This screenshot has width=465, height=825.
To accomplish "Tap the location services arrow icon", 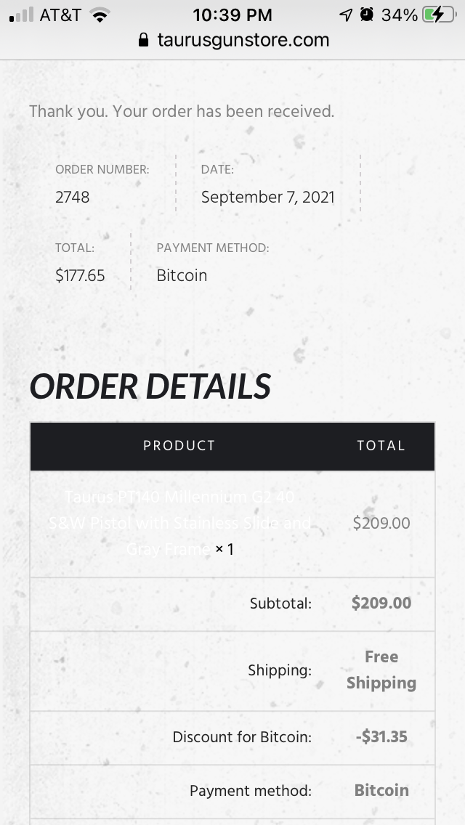I will 345,15.
